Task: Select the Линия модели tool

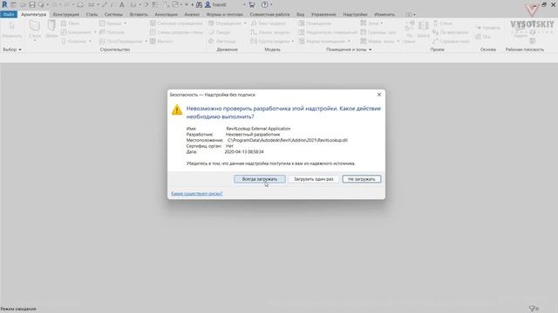Action: pyautogui.click(x=269, y=32)
